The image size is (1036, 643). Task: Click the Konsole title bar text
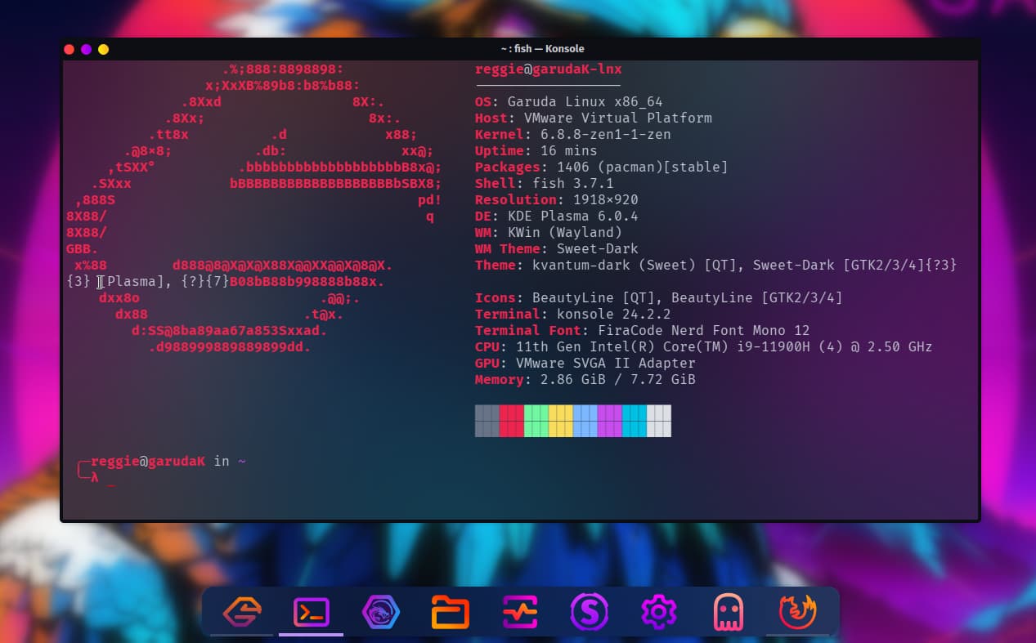point(542,49)
